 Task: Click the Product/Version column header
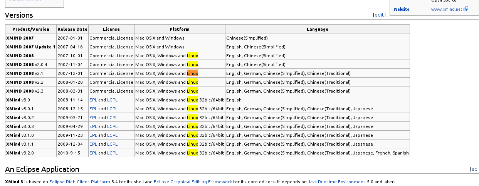tap(31, 29)
